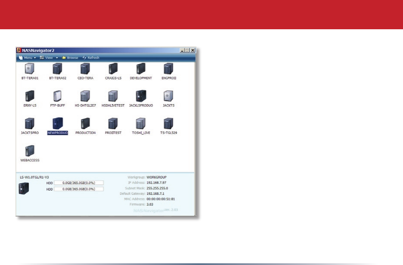Open the View toolbar button

point(46,58)
